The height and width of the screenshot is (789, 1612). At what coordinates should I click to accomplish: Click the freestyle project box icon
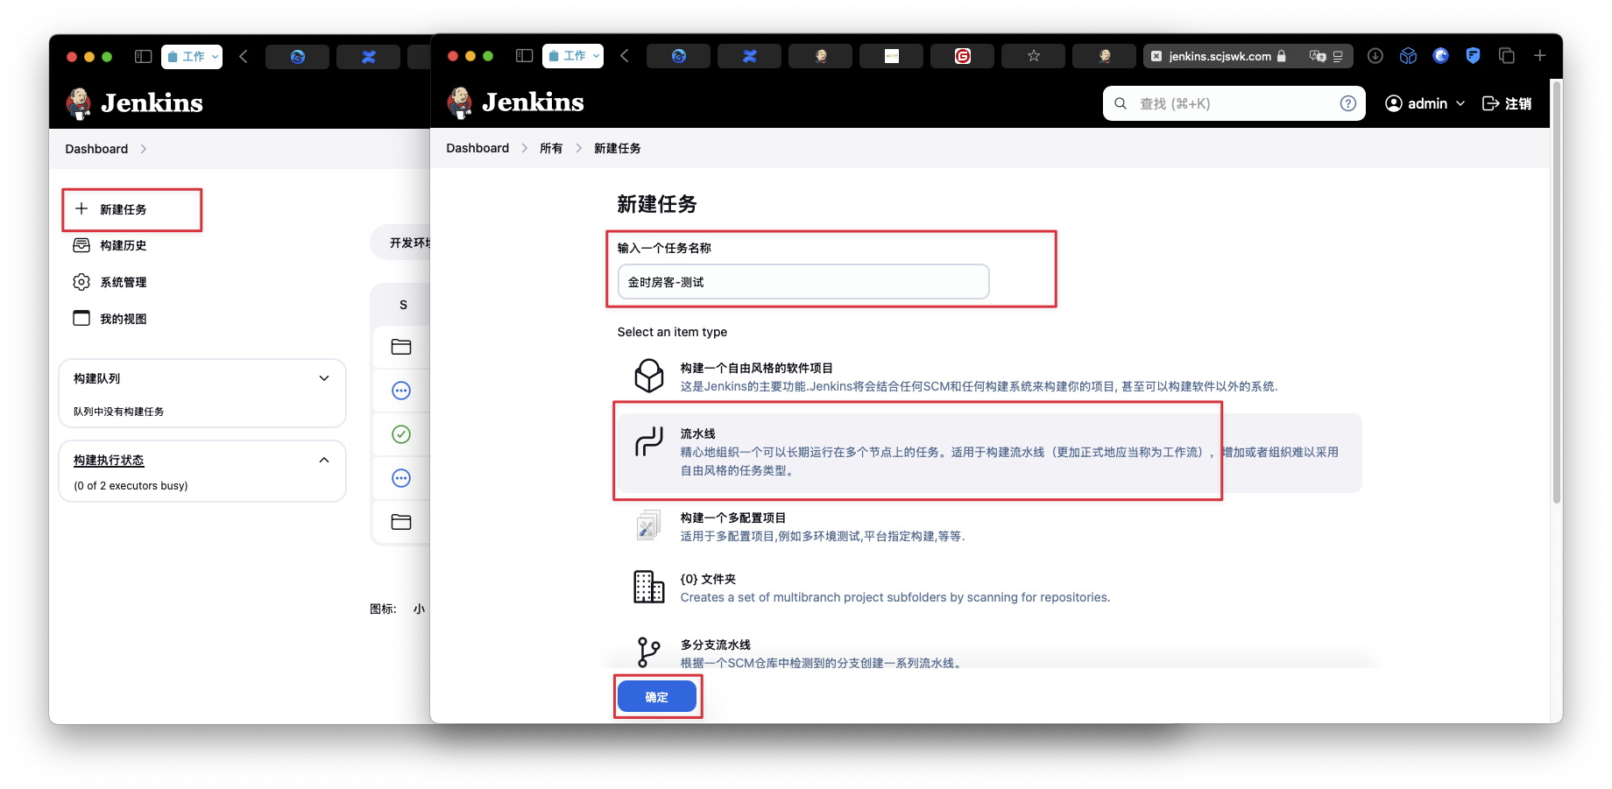(x=649, y=376)
